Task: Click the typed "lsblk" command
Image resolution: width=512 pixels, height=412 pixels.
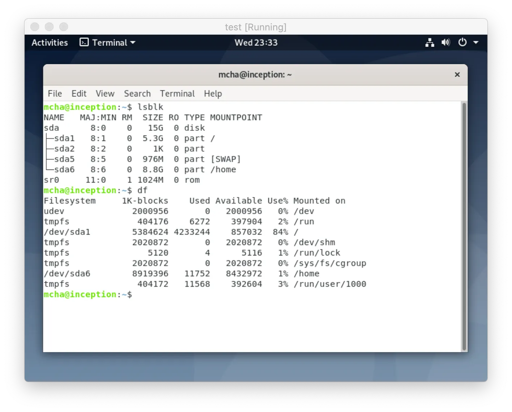Action: point(150,107)
